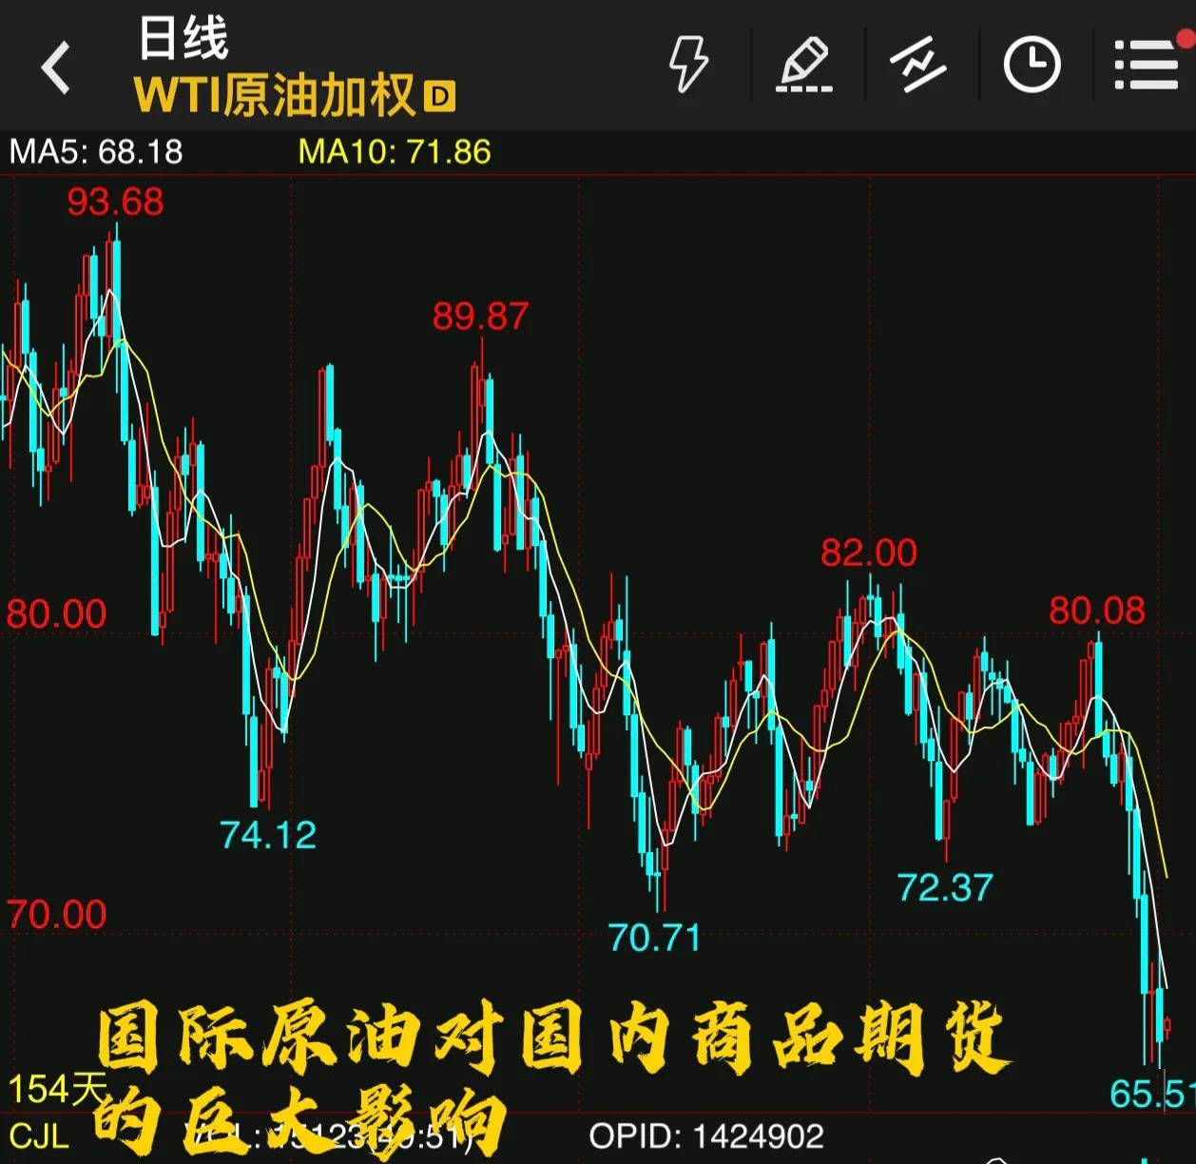Click the 74.12 trough price marker

point(268,836)
